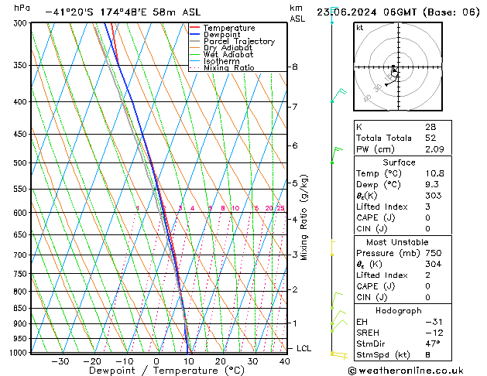
Task: Click the -30 temperature axis tick label
Action: click(x=60, y=361)
